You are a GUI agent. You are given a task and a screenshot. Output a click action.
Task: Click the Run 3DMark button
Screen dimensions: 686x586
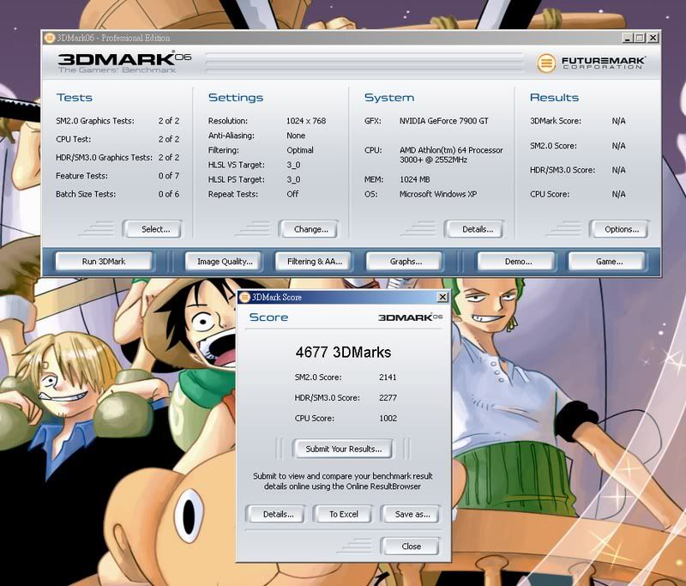coord(104,262)
